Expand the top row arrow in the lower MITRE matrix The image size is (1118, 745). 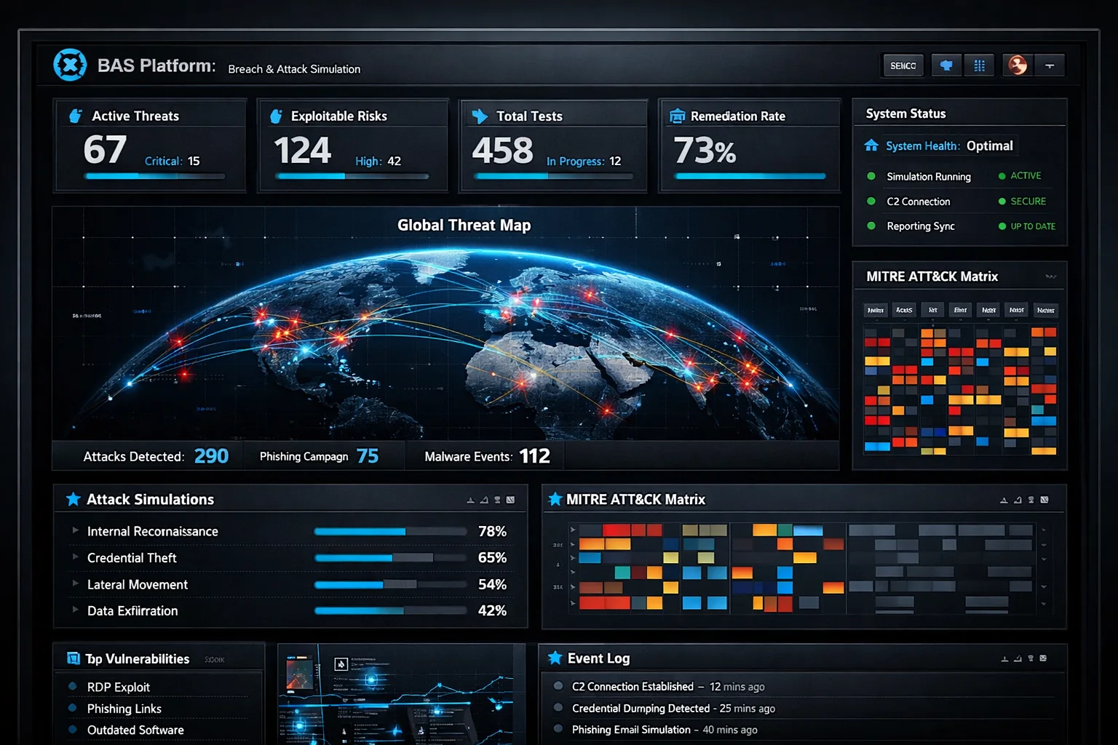[x=573, y=530]
